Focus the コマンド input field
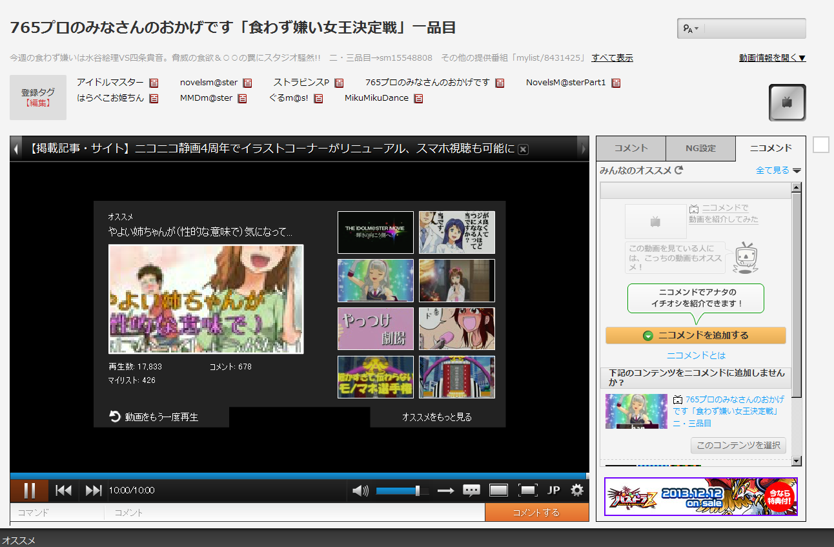 click(57, 513)
